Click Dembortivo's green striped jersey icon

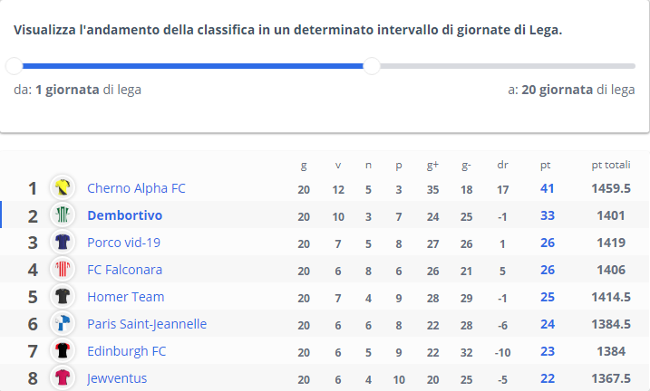(x=63, y=215)
